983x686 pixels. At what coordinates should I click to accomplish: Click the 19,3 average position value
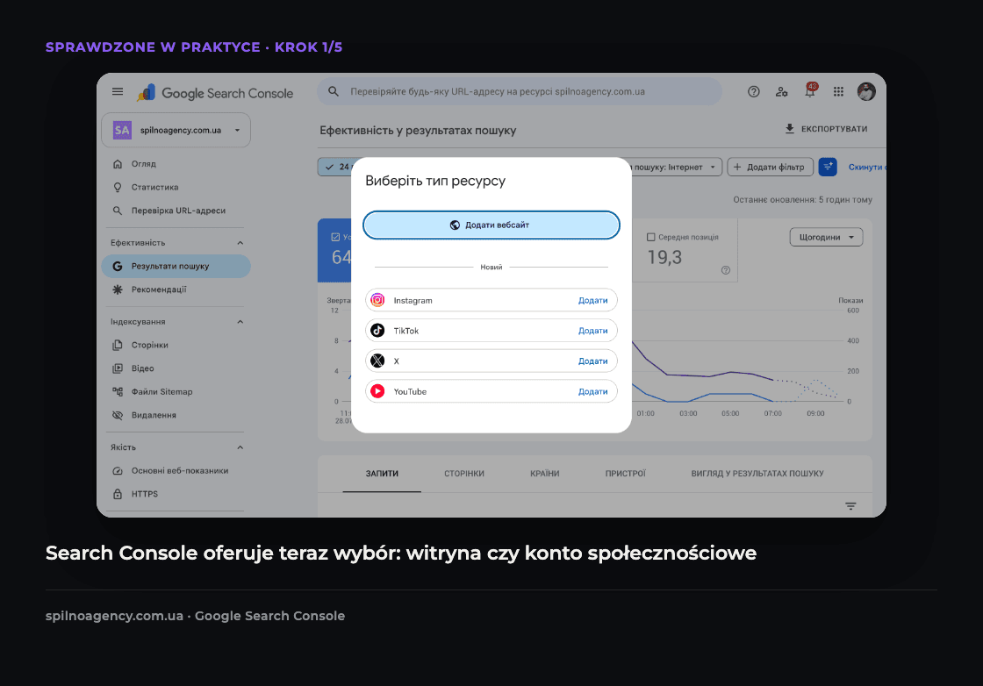pyautogui.click(x=664, y=257)
